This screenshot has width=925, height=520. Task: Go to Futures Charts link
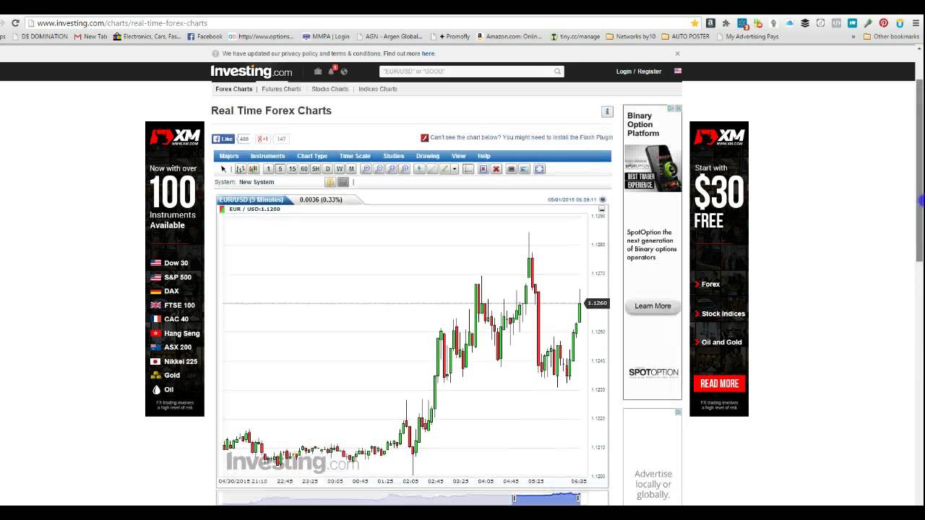(281, 89)
